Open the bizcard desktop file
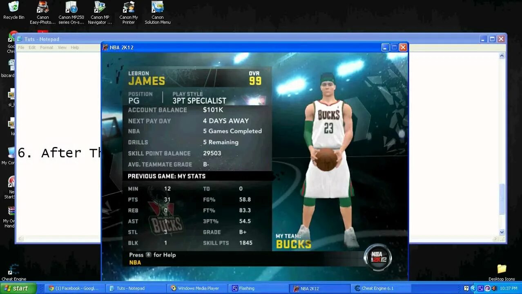This screenshot has width=522, height=294. (8, 69)
